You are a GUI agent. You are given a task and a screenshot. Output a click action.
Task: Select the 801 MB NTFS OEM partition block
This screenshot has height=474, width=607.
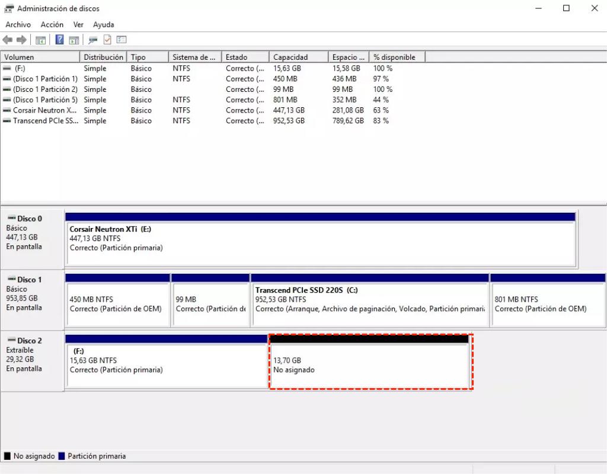click(548, 300)
